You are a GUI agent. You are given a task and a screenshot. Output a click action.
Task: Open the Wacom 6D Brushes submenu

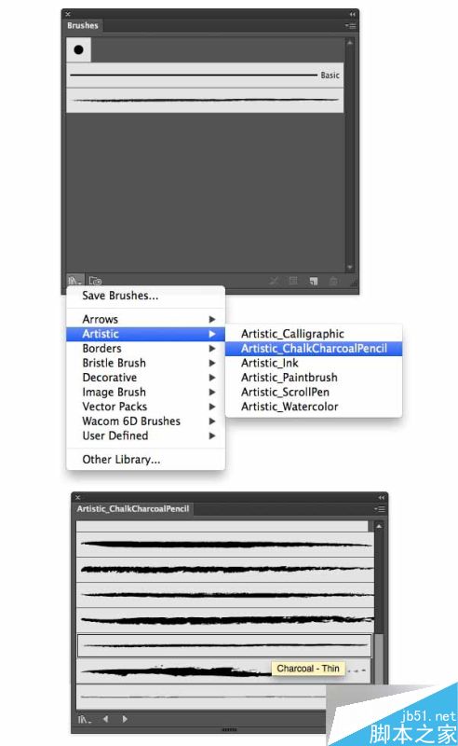146,421
